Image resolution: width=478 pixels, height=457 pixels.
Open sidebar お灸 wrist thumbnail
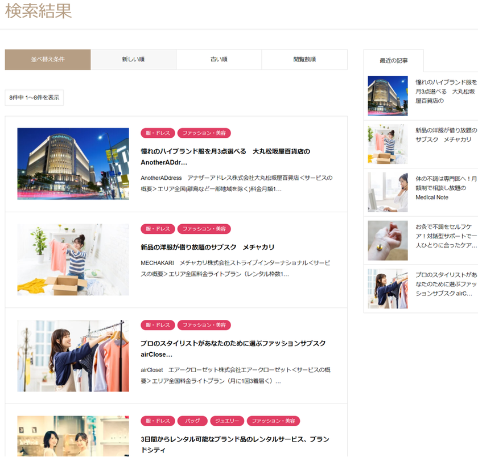tap(388, 240)
